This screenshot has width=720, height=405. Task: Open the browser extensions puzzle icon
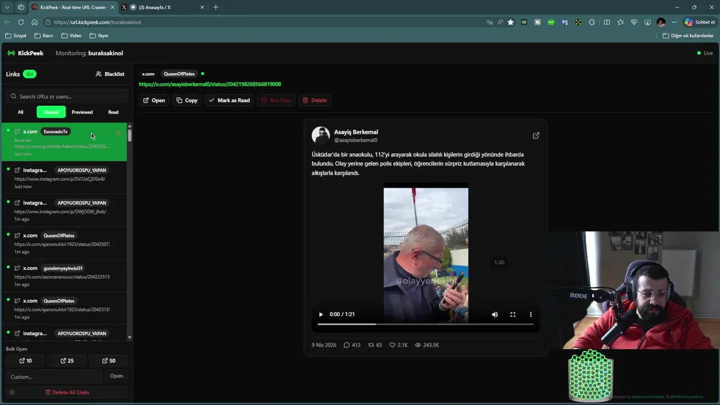pyautogui.click(x=592, y=22)
